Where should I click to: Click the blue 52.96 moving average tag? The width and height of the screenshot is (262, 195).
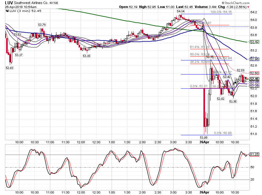pos(254,59)
